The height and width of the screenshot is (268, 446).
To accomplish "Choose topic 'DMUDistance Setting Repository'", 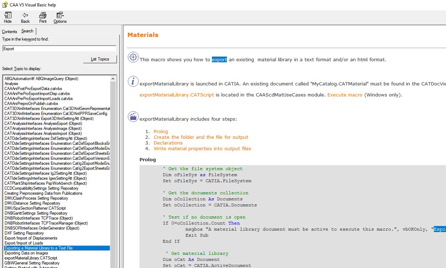I will [x=32, y=203].
